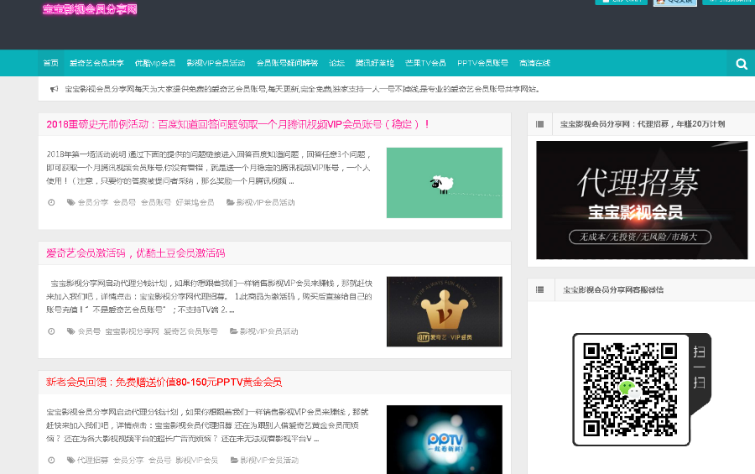Screen dimensions: 755x474
Task: Click tag icon under 爱奇艺会员激活码 post
Action: [70, 331]
